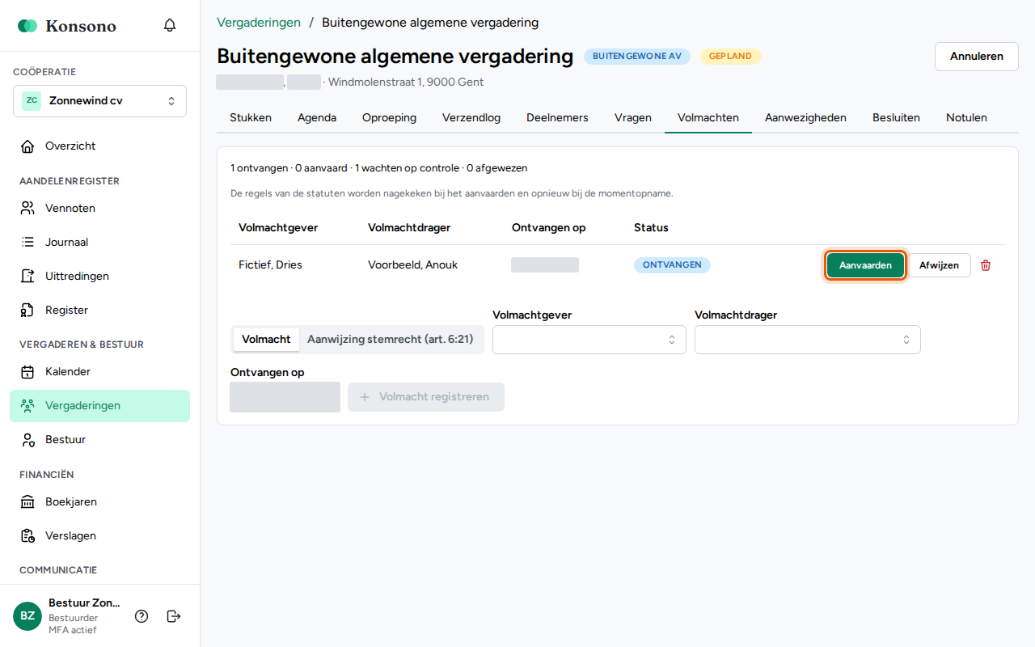The height and width of the screenshot is (647, 1035).
Task: Click the Uittredingen icon
Action: [27, 277]
